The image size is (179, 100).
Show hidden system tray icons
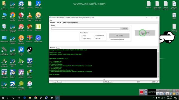(x=154, y=98)
